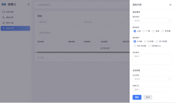This screenshot has height=103, width=175.
Task: Click the 编辑时间 filter field
Action: click(x=59, y=22)
